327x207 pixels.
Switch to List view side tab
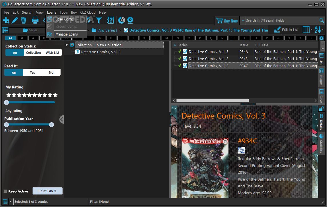click(321, 59)
